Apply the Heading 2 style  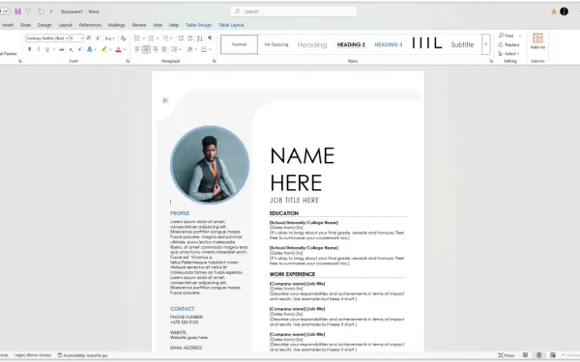(351, 44)
